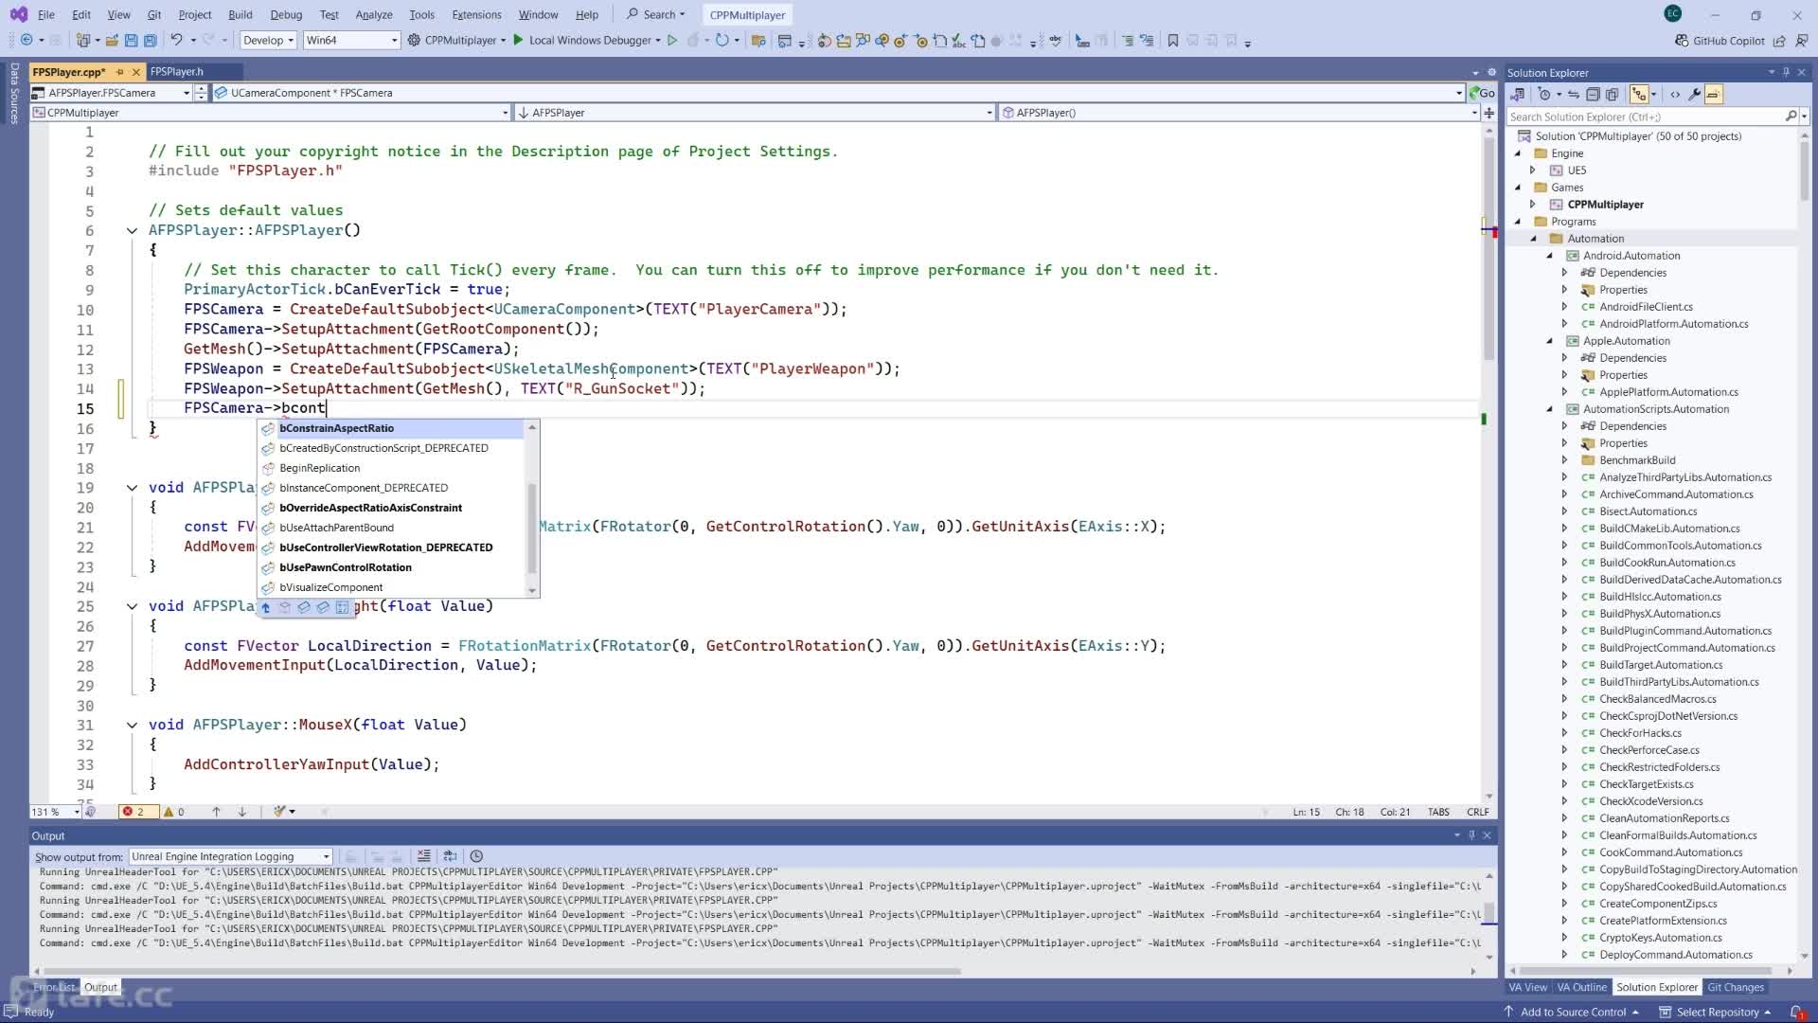Switch to the Git Changes tab

[x=1736, y=987]
